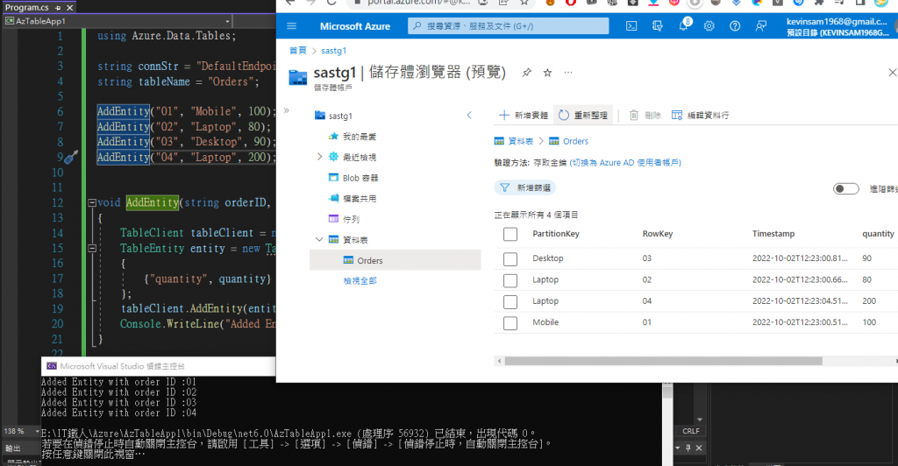Image resolution: width=898 pixels, height=466 pixels.
Task: Open Azure notifications bell
Action: click(683, 25)
